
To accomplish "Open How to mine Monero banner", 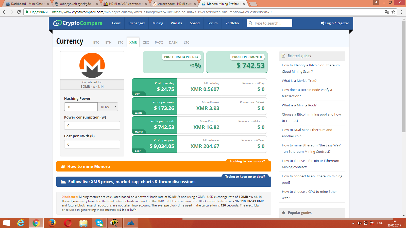I will [x=164, y=166].
